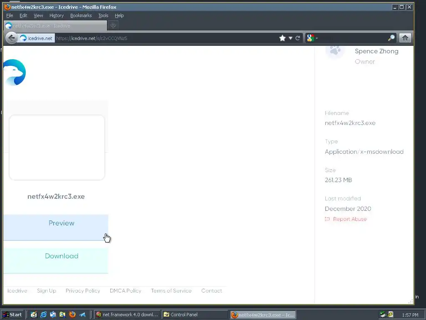Select the 261.23 MB size value
Screen dimensions: 426x320
(338, 180)
